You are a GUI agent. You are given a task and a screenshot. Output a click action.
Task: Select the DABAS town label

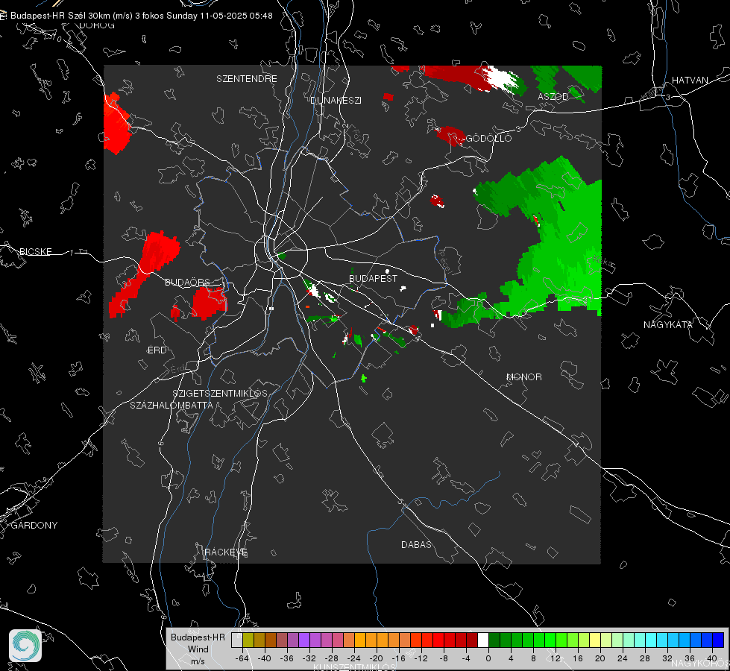pos(416,544)
